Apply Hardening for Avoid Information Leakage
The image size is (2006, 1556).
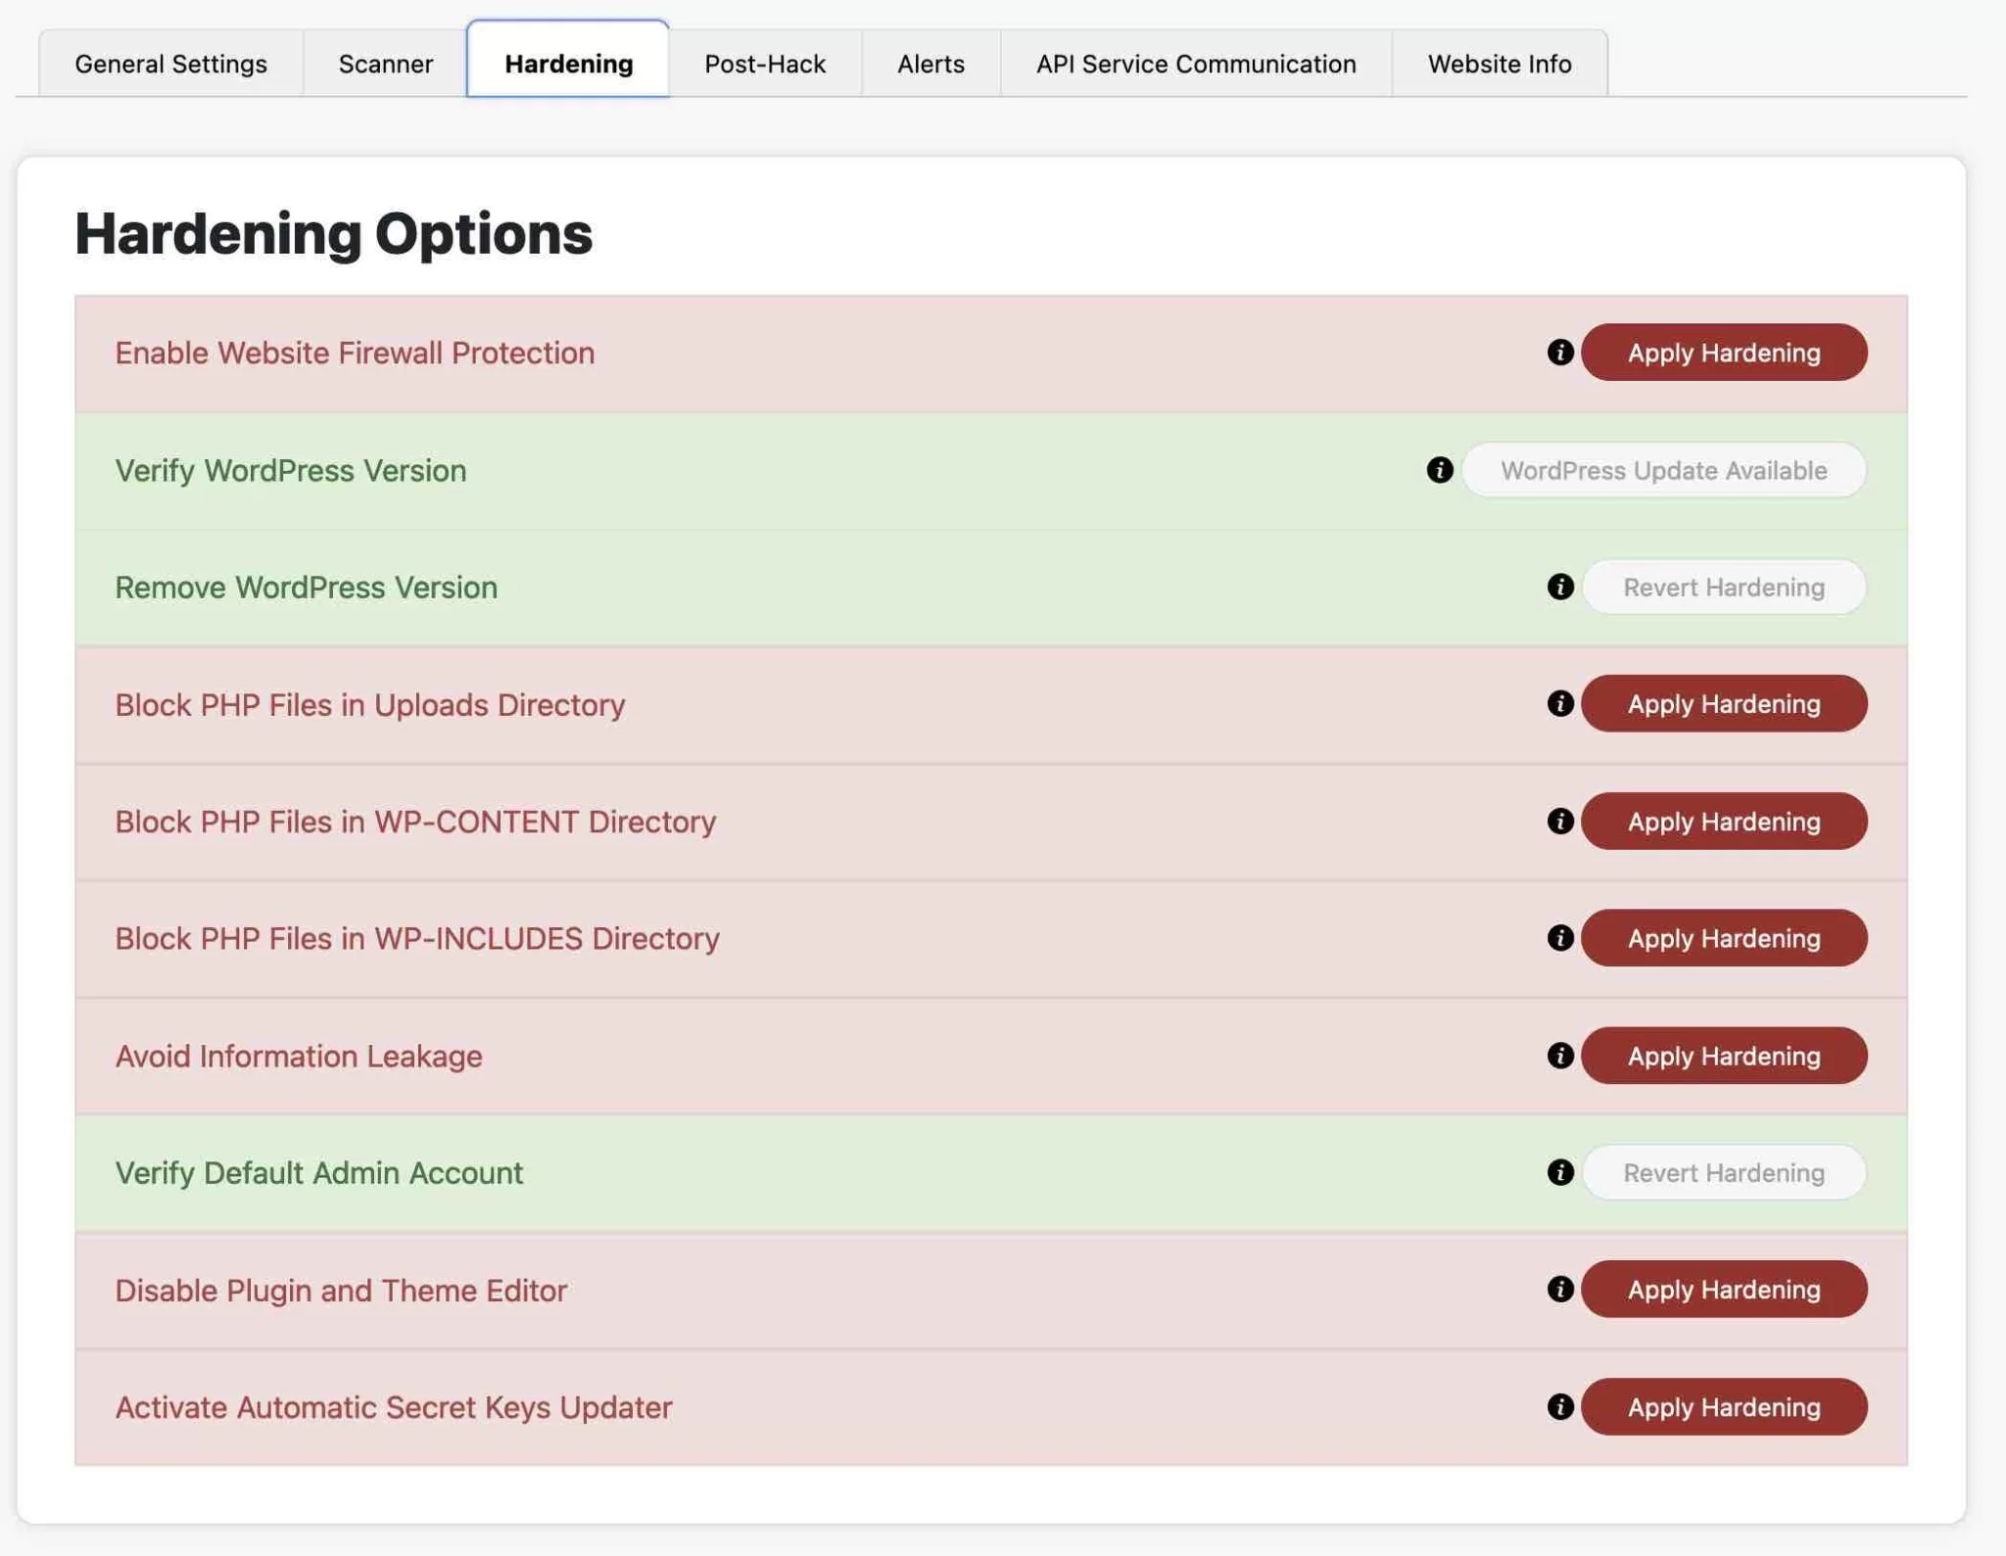tap(1723, 1056)
